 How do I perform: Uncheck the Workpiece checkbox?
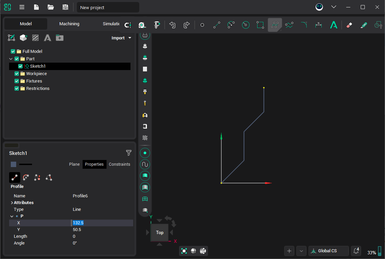(x=17, y=74)
